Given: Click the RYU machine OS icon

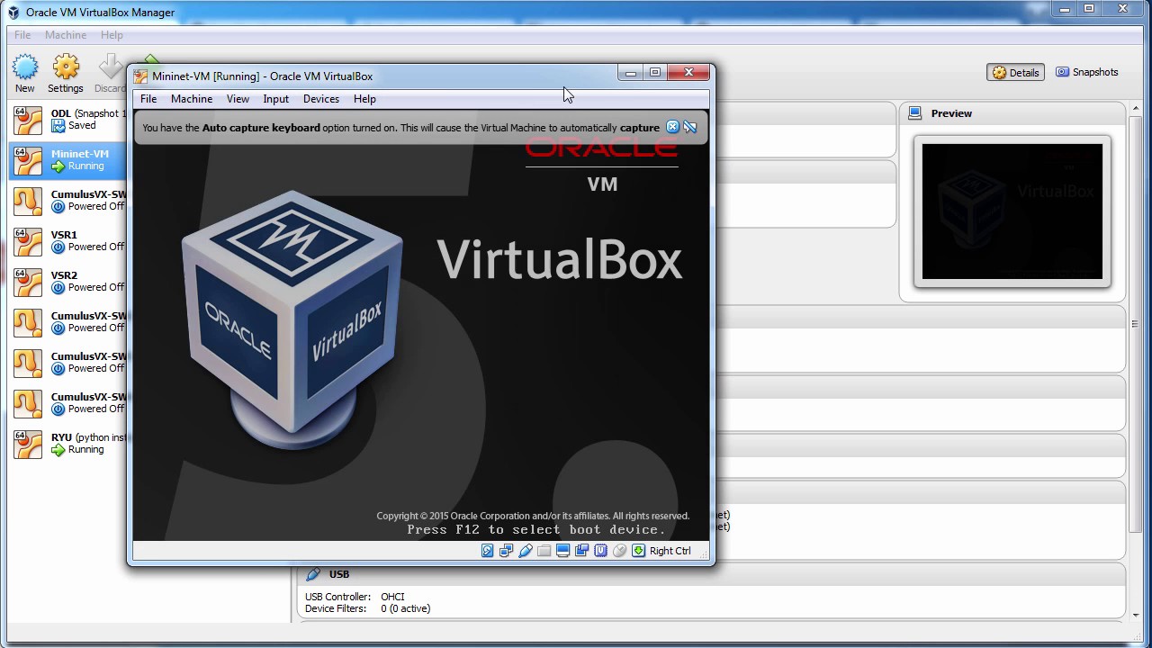Looking at the screenshot, I should [x=28, y=444].
